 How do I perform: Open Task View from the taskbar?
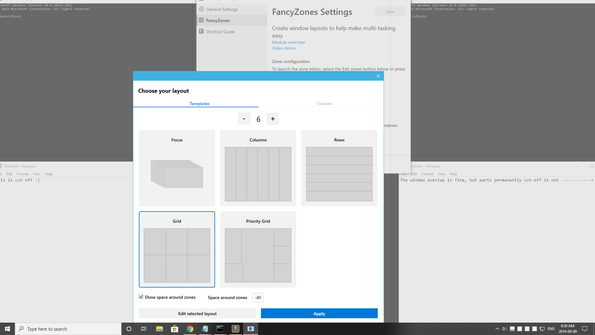pyautogui.click(x=143, y=328)
